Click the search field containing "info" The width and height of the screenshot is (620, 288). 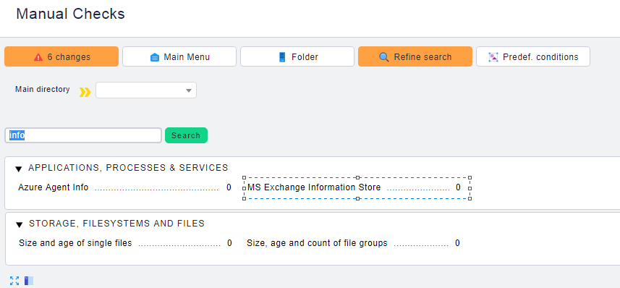point(83,135)
